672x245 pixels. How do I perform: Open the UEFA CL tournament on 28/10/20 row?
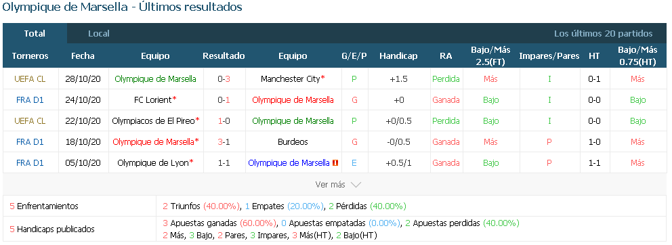[30, 79]
